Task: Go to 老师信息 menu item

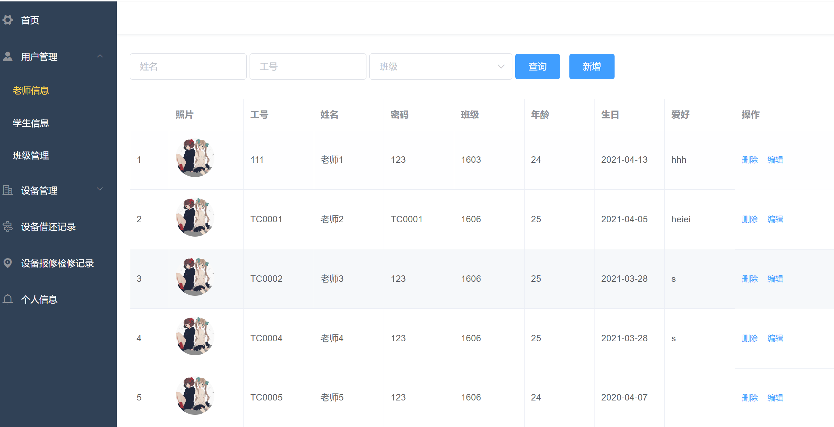Action: (x=31, y=91)
